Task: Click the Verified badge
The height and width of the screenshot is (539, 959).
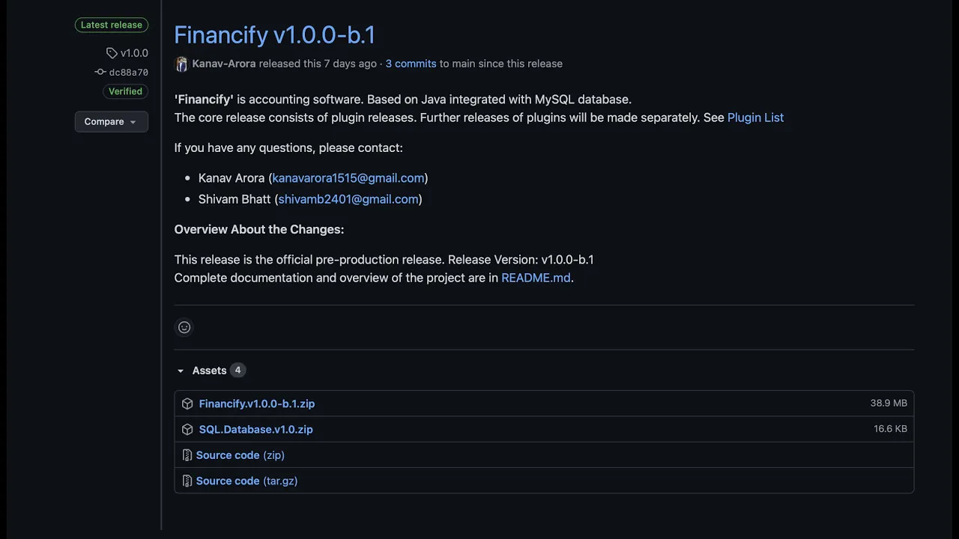Action: pos(125,91)
